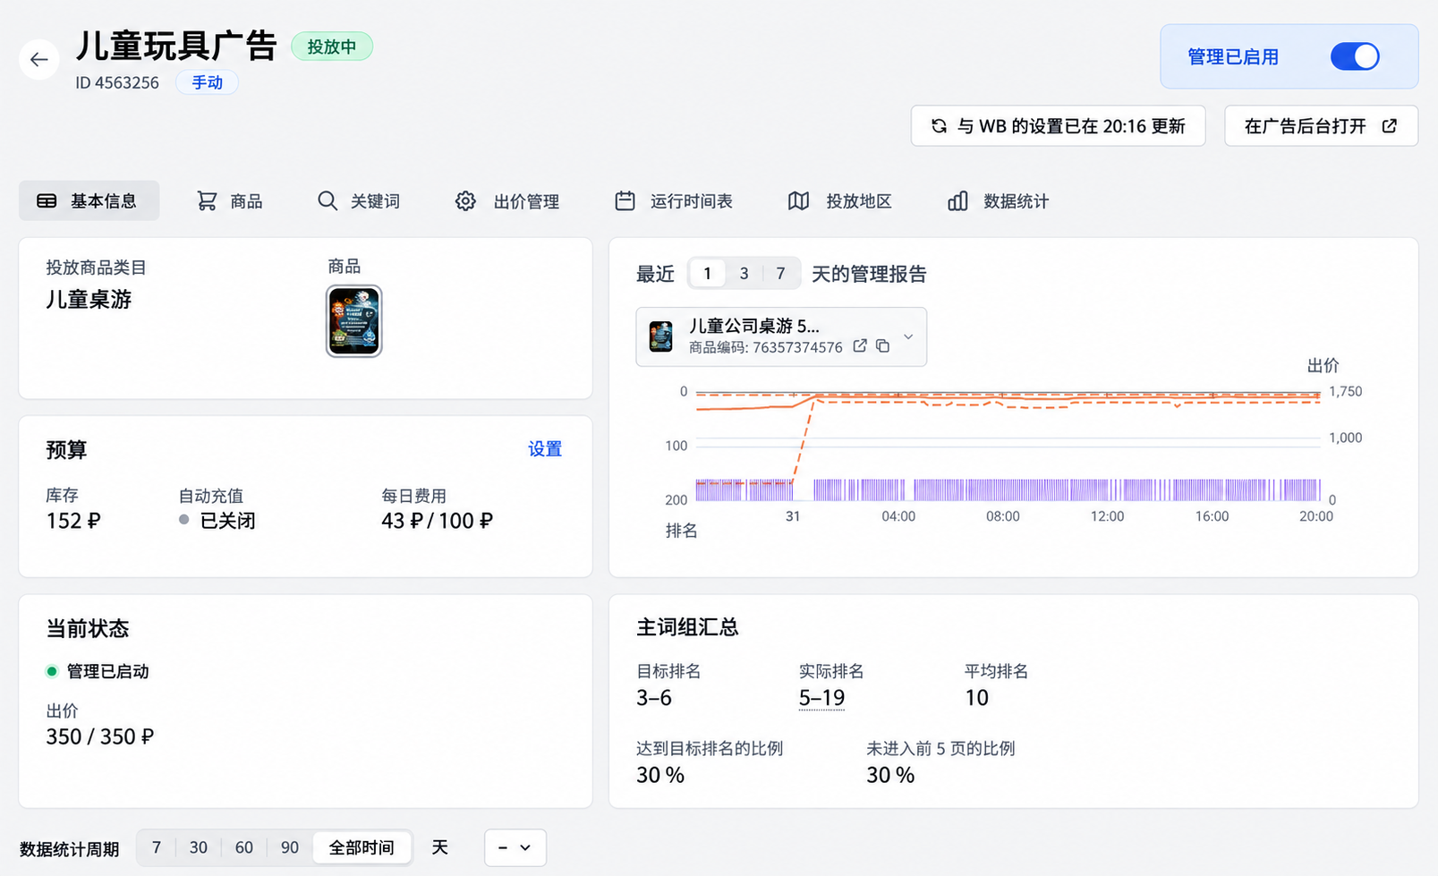This screenshot has height=876, width=1438.
Task: Select 7 days for the management report
Action: [780, 274]
